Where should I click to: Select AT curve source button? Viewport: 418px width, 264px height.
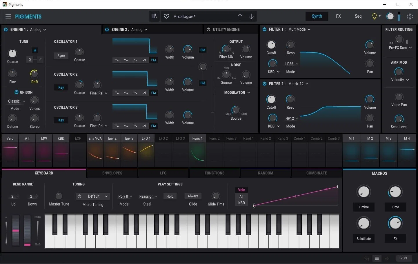(x=241, y=196)
